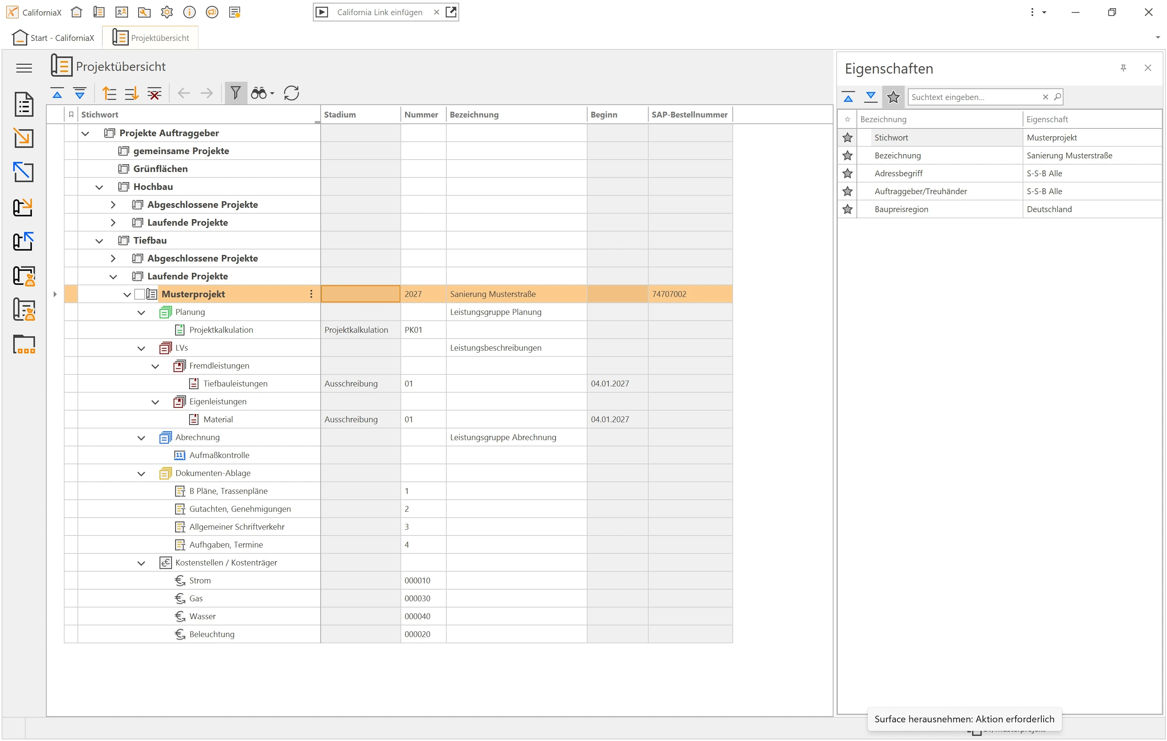Click the document list icon in the left sidebar
1167x741 pixels.
click(24, 104)
